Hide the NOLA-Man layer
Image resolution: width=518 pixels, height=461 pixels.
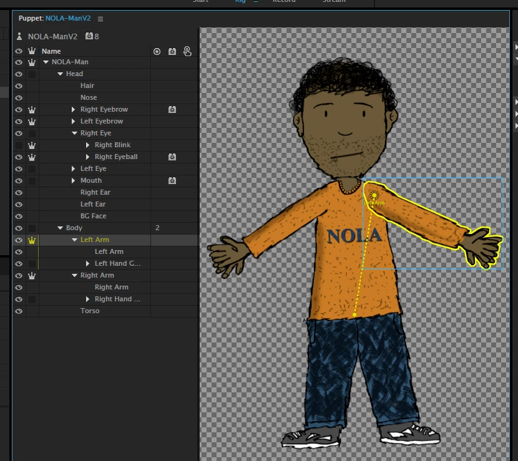point(19,62)
